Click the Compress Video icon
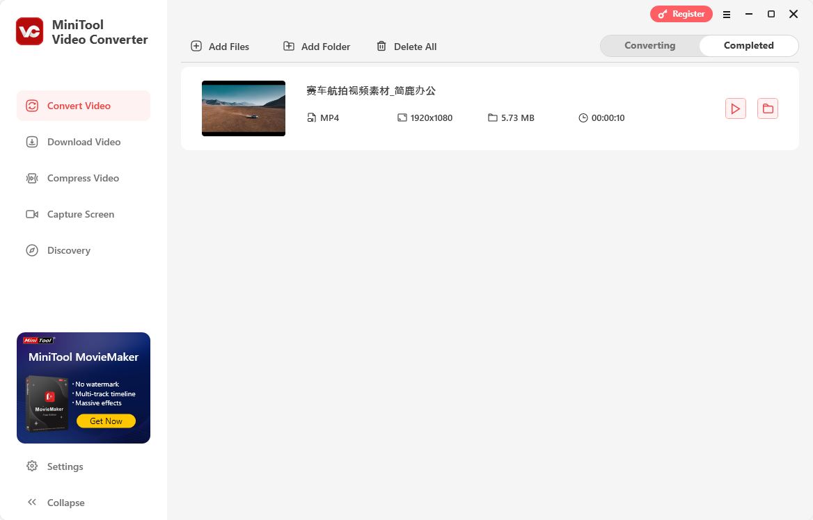Image resolution: width=813 pixels, height=520 pixels. coord(32,178)
